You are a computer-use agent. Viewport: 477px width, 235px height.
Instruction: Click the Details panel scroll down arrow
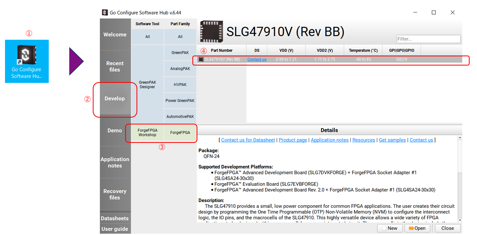click(x=460, y=220)
